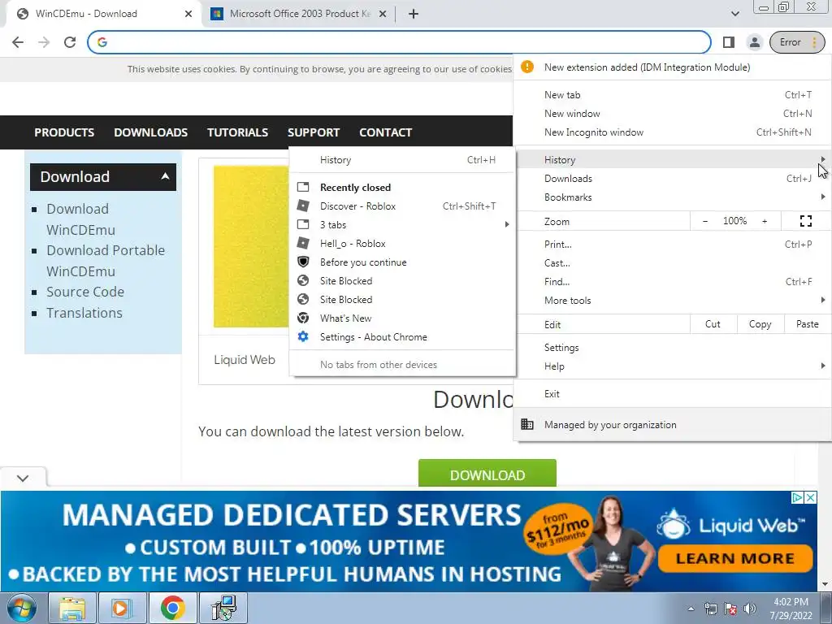Viewport: 832px width, 624px height.
Task: Focus the address bar
Action: 399,42
